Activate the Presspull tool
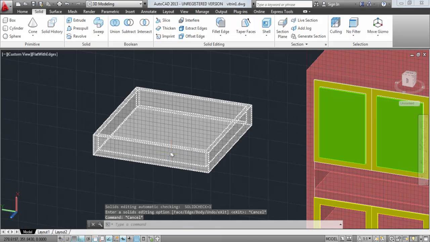Viewport: 430px width, 242px height. (77, 28)
